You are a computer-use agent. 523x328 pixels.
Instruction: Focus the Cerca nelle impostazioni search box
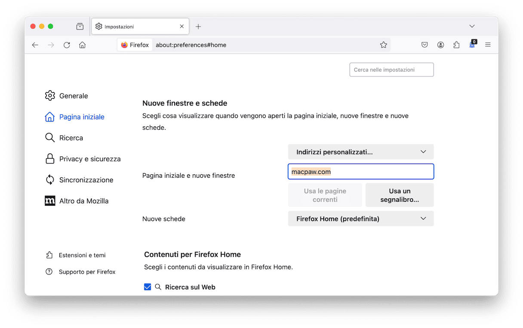click(x=391, y=70)
